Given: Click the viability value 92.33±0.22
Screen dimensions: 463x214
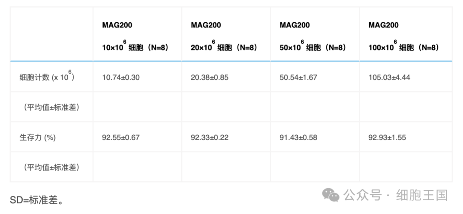Looking at the screenshot, I should 210,138.
